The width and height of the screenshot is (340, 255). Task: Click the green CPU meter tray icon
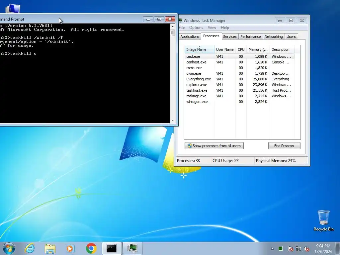281,248
